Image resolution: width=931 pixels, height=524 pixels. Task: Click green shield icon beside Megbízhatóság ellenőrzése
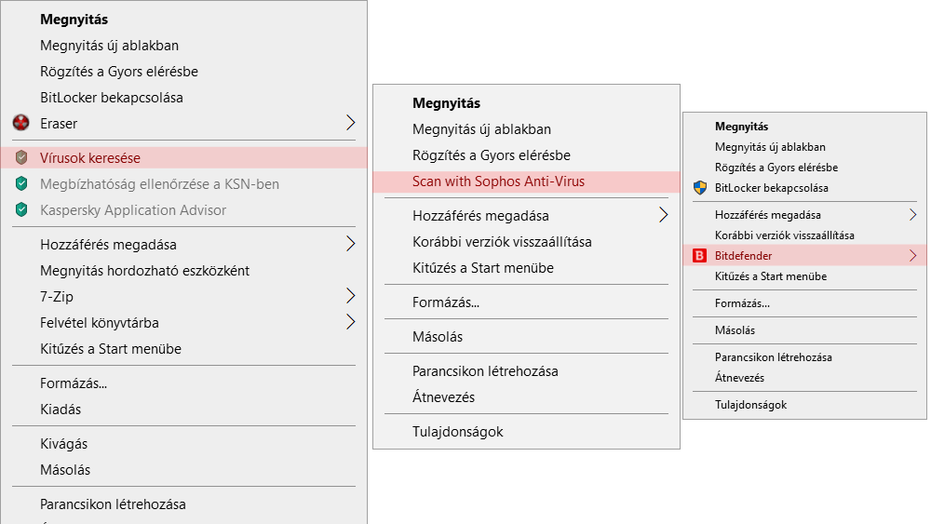[21, 183]
